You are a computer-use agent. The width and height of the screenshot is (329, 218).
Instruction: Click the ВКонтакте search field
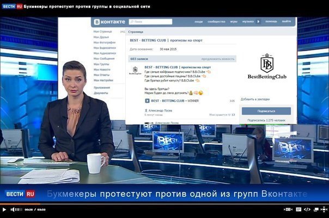tap(150, 22)
